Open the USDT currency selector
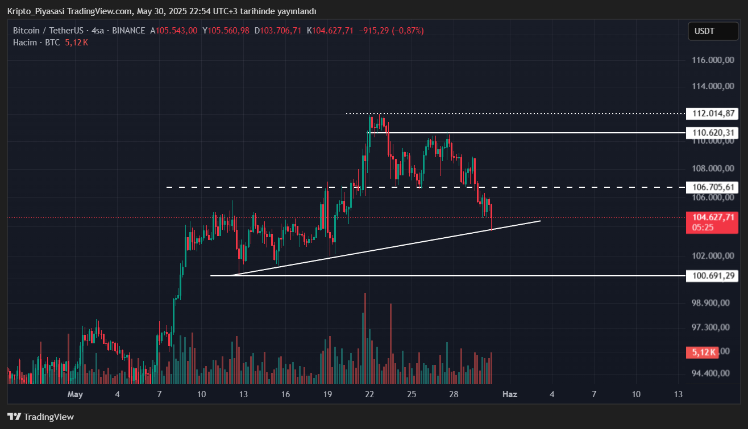Image resolution: width=748 pixels, height=429 pixels. pyautogui.click(x=713, y=31)
